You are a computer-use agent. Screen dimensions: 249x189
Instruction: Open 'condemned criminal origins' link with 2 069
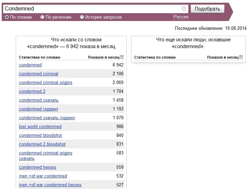[46, 83]
